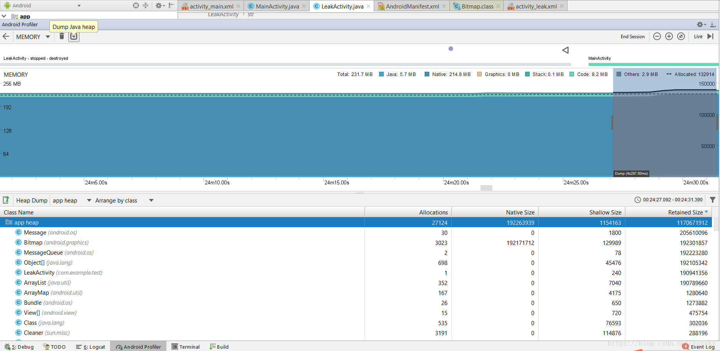
Task: Force garbage collection trash icon
Action: tap(61, 36)
